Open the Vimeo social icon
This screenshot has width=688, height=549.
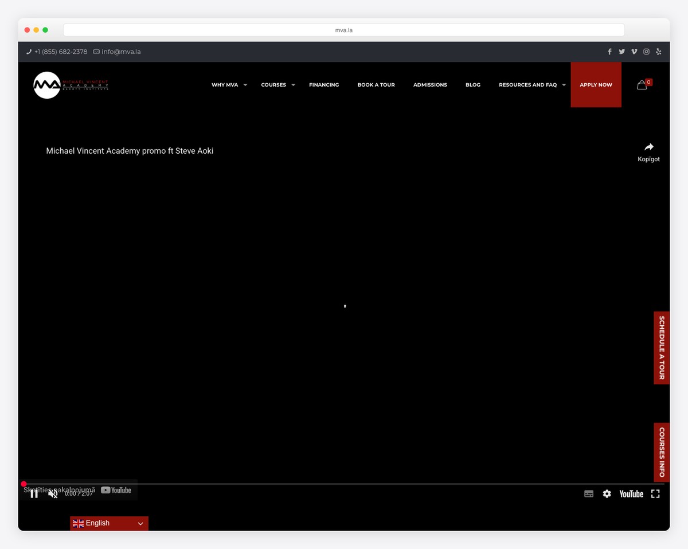pos(634,52)
